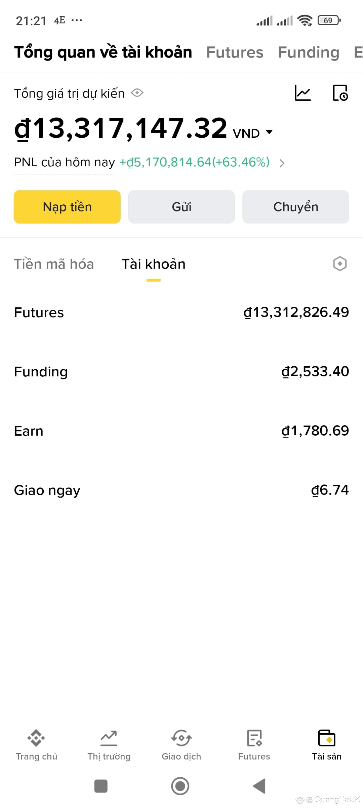
Task: Tap the Gửi send button
Action: [182, 207]
